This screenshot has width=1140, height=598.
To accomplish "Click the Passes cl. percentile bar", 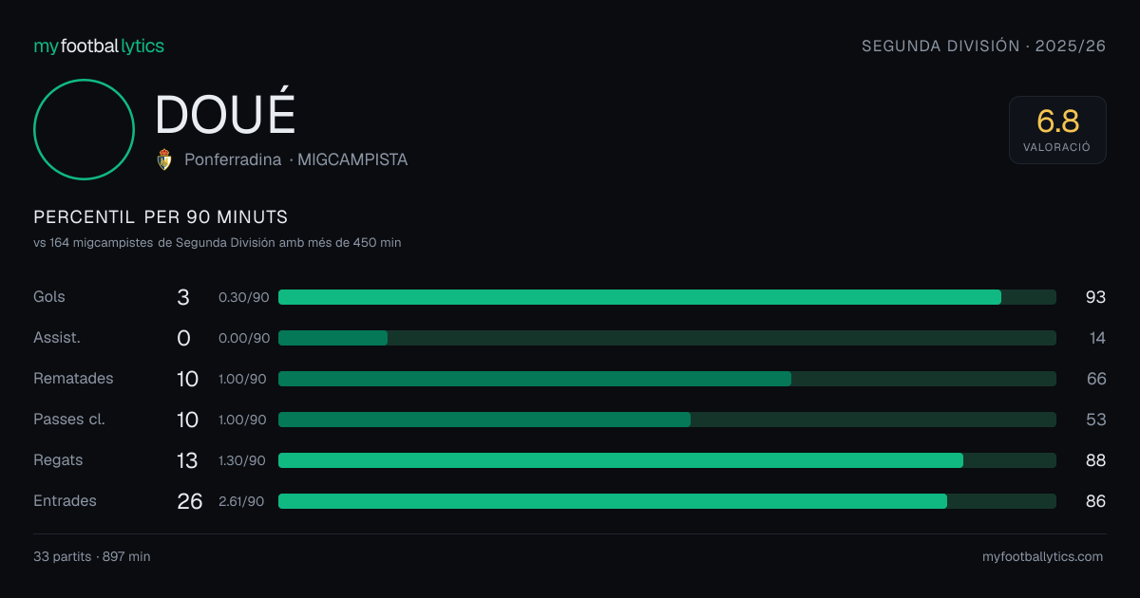I will coord(667,420).
